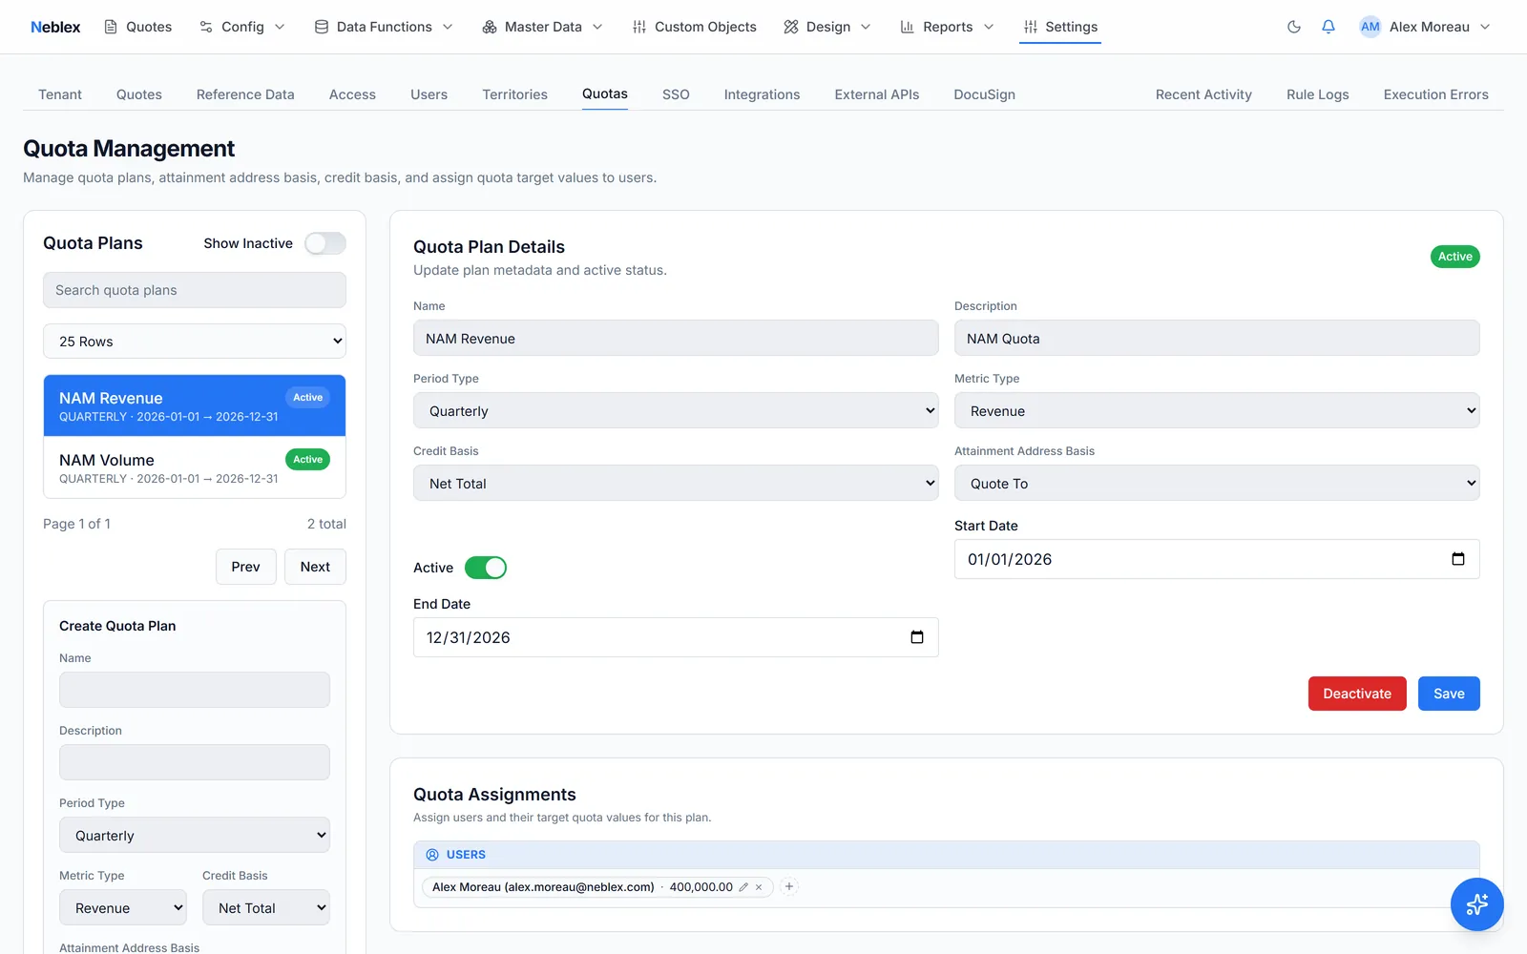Viewport: 1527px width, 954px height.
Task: Click Description field in Create Quota Plan
Action: coord(195,762)
